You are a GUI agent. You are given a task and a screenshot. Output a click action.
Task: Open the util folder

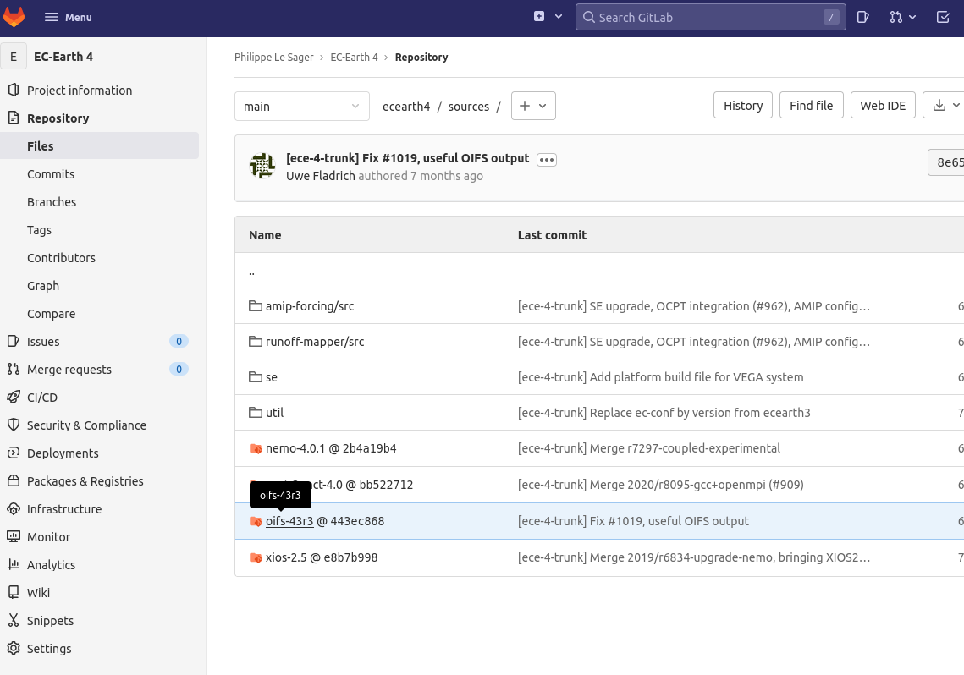(x=274, y=413)
